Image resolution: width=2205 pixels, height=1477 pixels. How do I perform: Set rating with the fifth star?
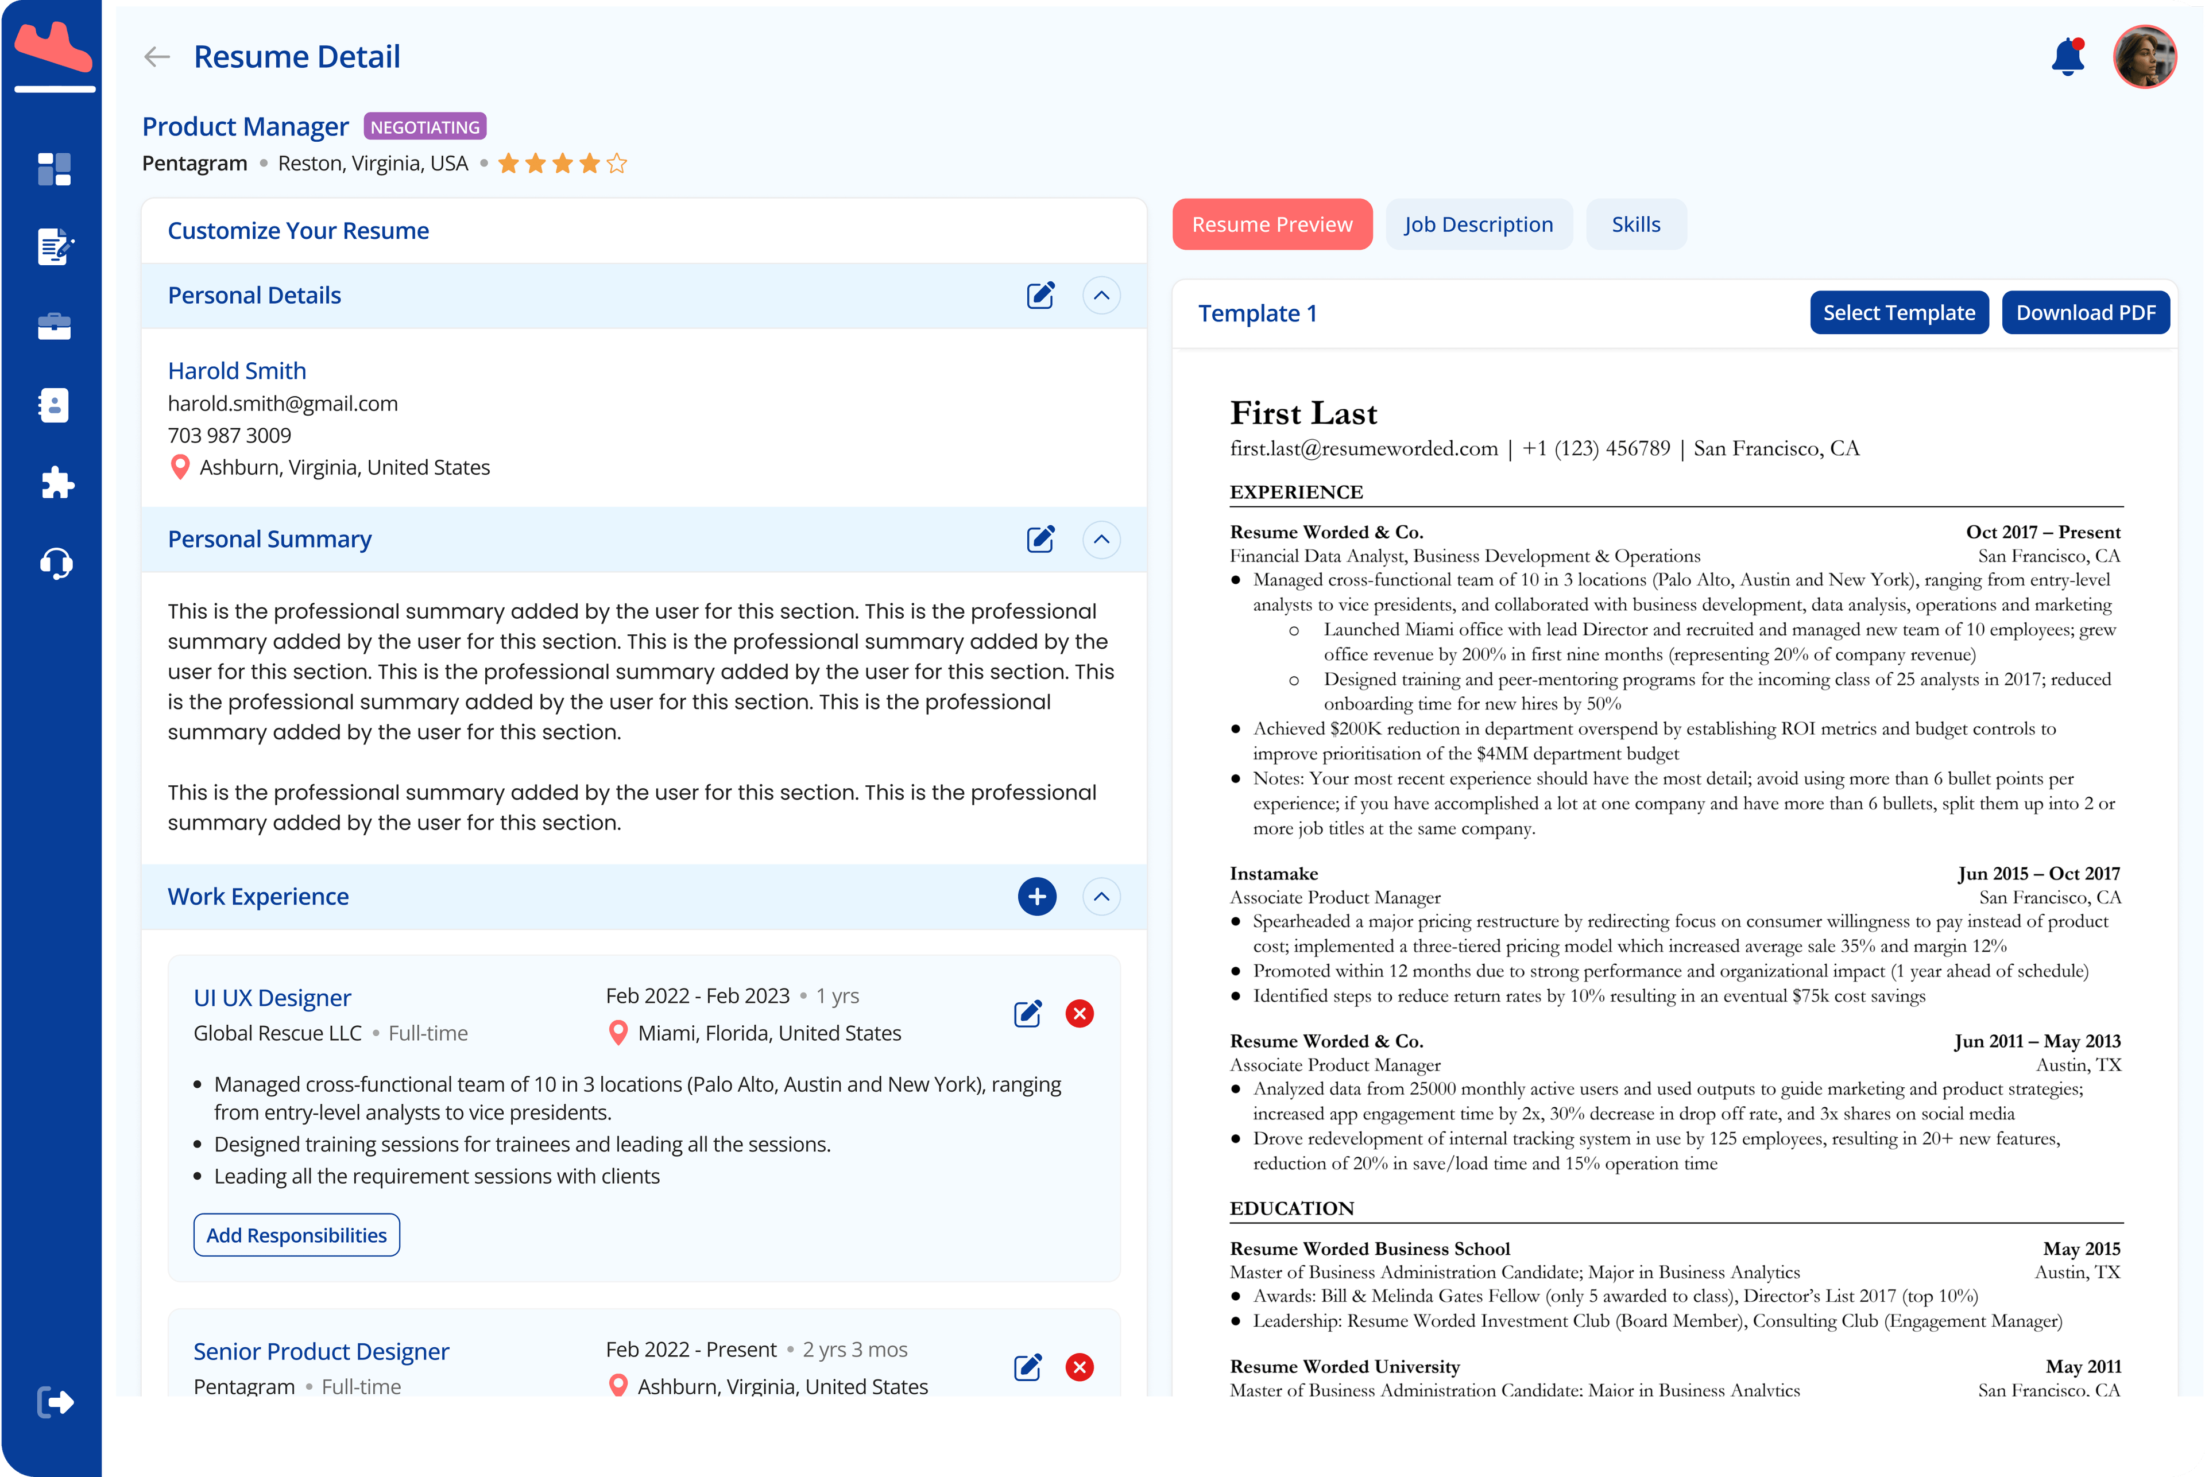pos(617,164)
